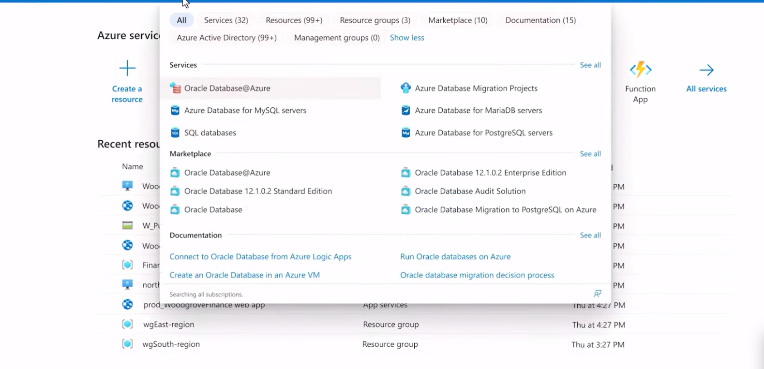Viewport: 764px width, 369px height.
Task: Click the Create a resource plus icon
Action: tap(127, 68)
